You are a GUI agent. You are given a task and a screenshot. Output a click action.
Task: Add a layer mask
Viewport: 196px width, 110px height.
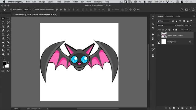click(x=174, y=108)
